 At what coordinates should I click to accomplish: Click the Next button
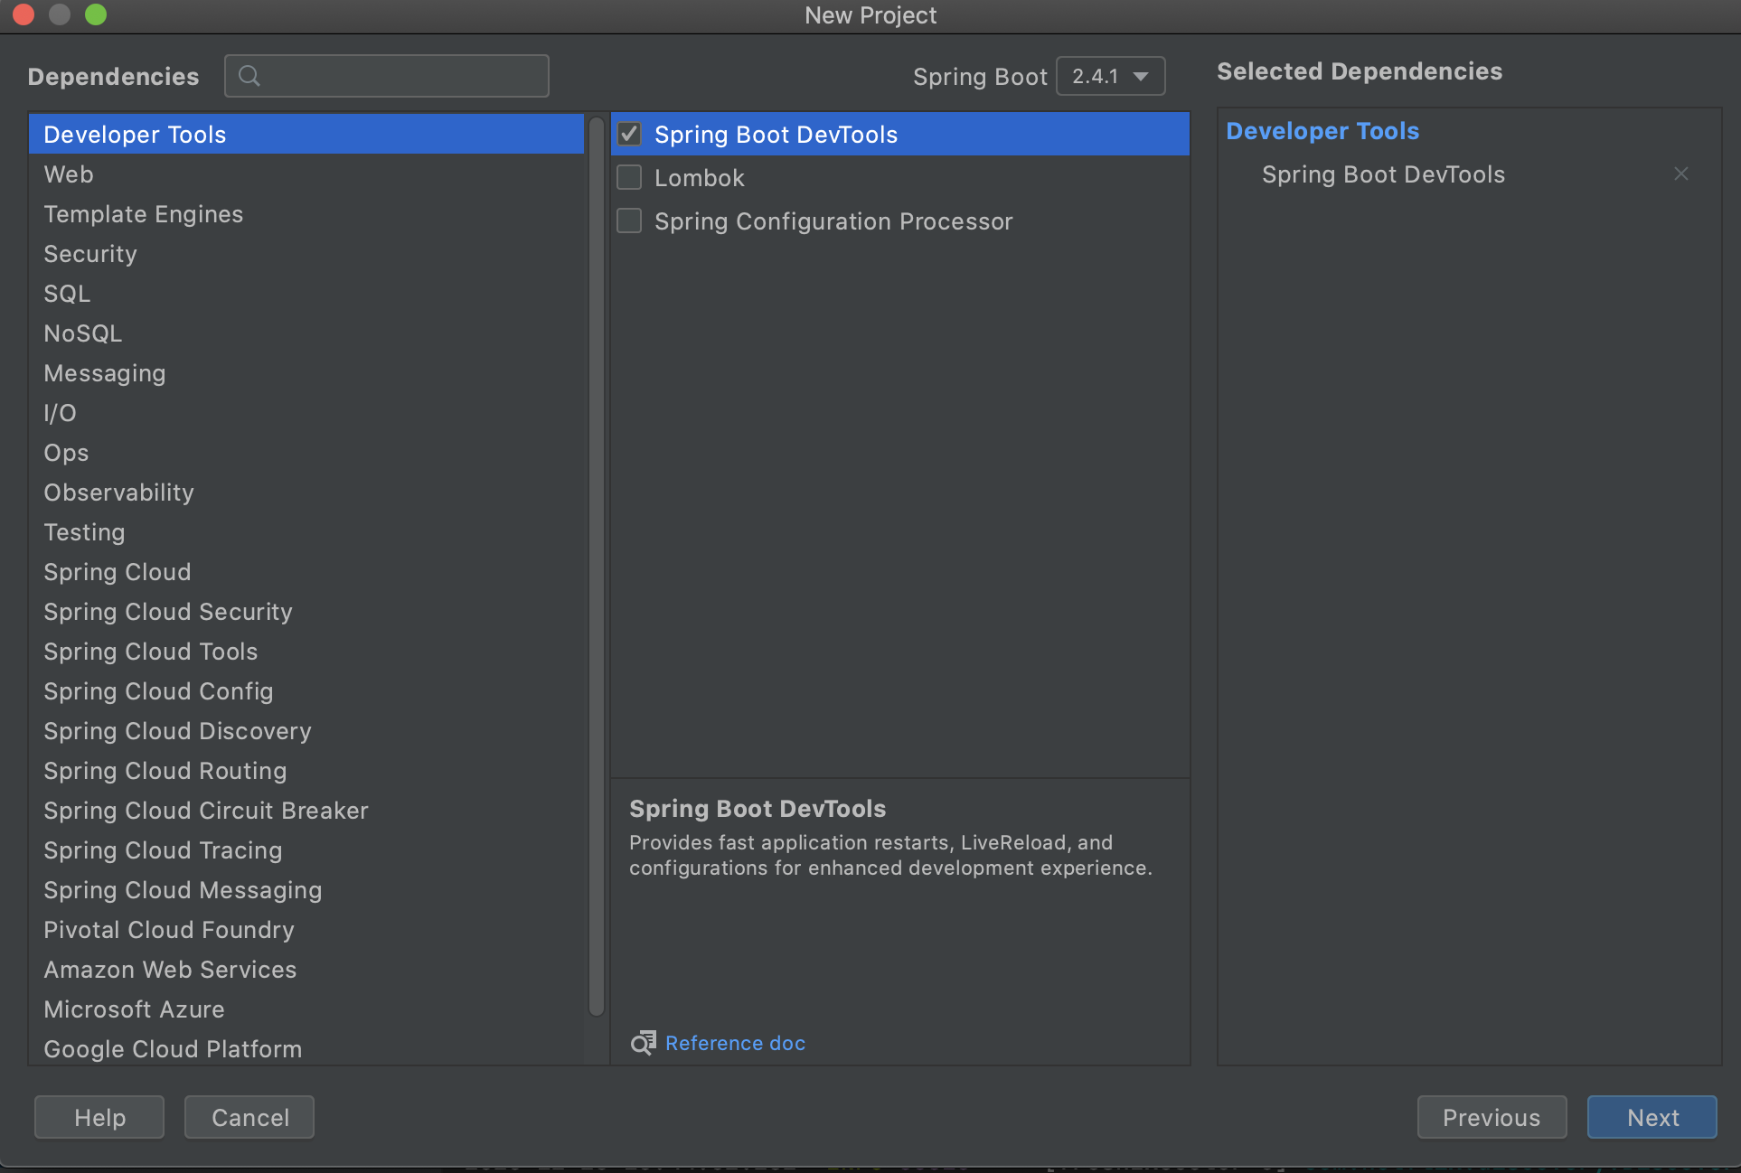pyautogui.click(x=1652, y=1117)
